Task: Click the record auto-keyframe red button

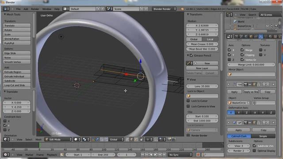Action: click(x=198, y=155)
